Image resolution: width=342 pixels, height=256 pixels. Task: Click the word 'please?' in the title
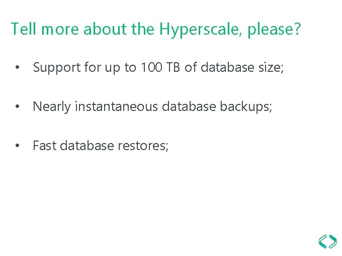pyautogui.click(x=274, y=29)
